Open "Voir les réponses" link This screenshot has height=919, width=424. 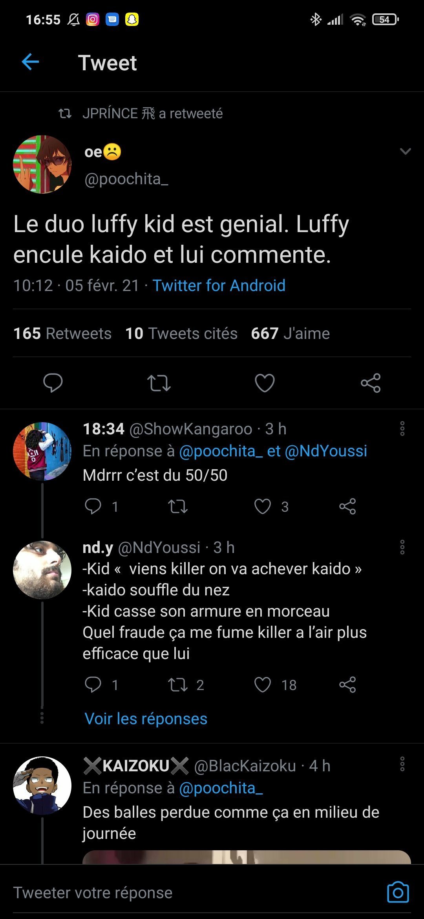pos(146,719)
